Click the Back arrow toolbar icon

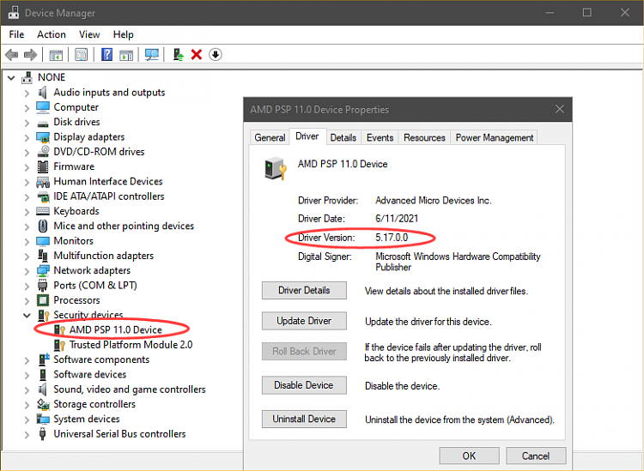tap(12, 54)
